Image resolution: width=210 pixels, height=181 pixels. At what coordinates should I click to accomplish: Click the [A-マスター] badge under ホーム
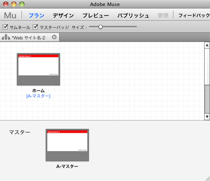point(38,96)
